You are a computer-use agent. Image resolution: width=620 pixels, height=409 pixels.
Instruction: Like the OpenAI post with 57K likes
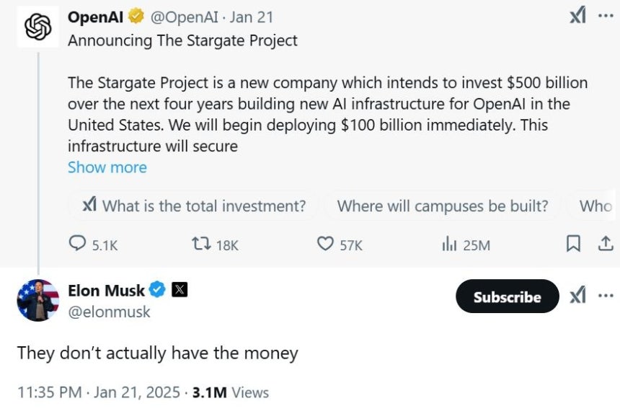325,244
